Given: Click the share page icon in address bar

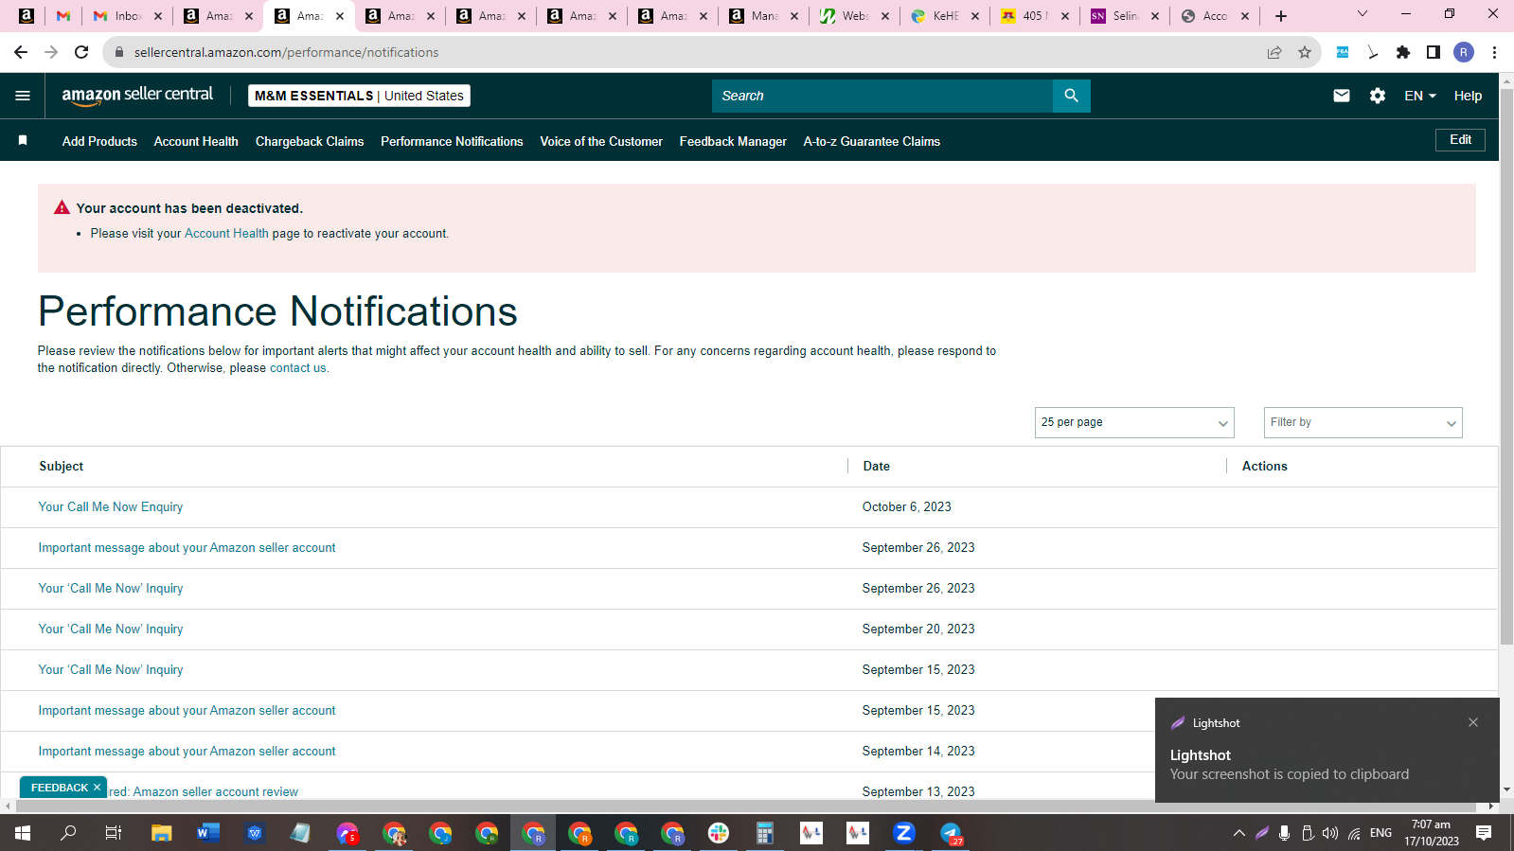Looking at the screenshot, I should pyautogui.click(x=1274, y=52).
